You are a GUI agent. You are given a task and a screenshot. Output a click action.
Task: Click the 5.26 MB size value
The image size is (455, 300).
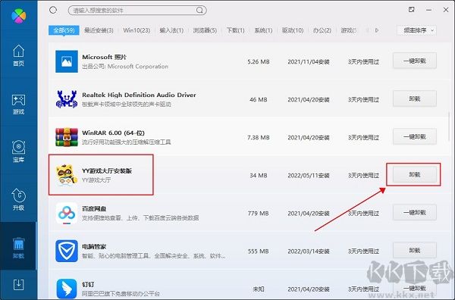[259, 61]
